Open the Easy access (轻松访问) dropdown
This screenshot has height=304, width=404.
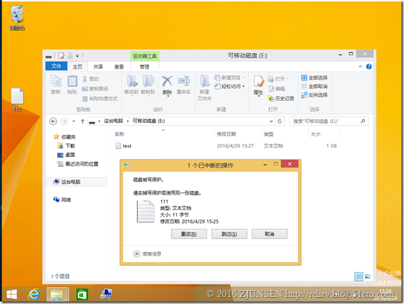[229, 86]
